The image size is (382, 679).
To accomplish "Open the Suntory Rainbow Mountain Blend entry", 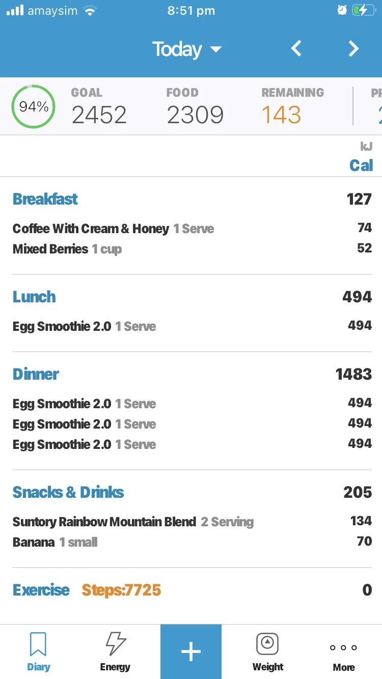I will (x=104, y=522).
